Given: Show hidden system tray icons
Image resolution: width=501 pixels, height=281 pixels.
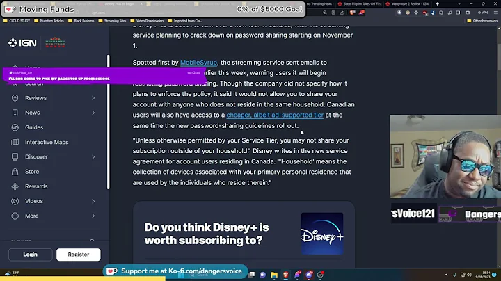Looking at the screenshot, I should (446, 275).
